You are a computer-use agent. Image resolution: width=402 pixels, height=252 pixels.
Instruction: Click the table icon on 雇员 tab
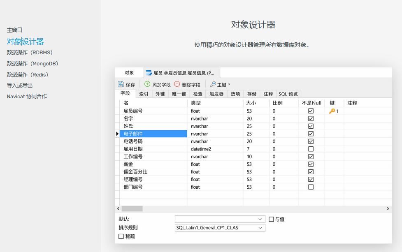point(149,73)
